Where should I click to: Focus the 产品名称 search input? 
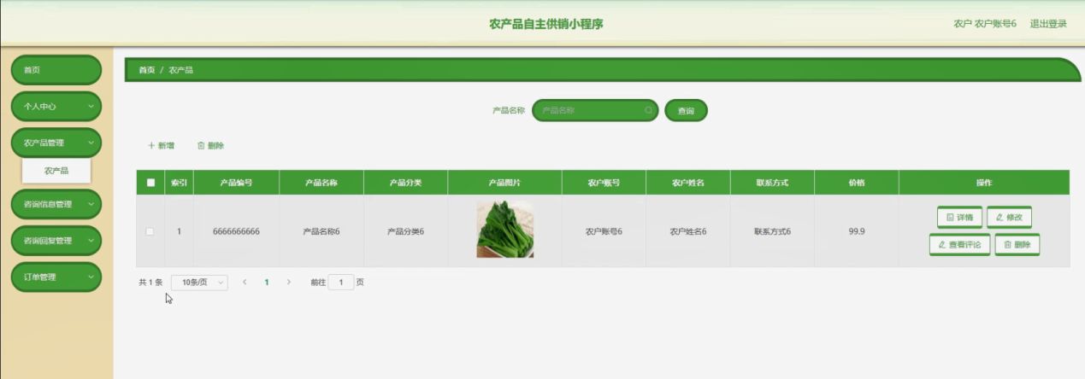(x=595, y=110)
